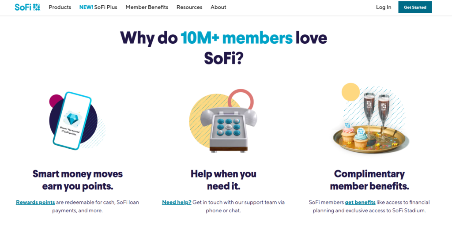Viewport: 452px width, 241px height.
Task: Expand the Member Benefits menu
Action: 147,7
